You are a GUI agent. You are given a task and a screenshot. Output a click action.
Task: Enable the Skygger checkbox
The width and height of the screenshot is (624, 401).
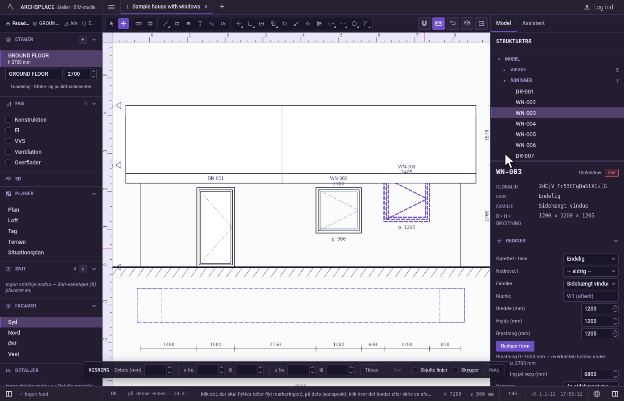(456, 370)
